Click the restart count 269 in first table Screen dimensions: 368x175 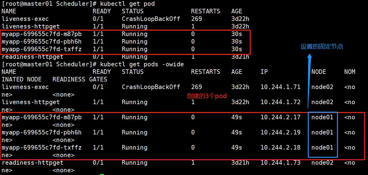(x=197, y=19)
